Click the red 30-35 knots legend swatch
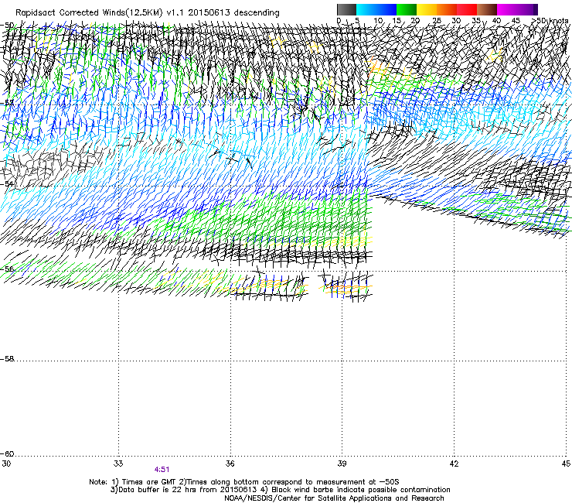Image resolution: width=572 pixels, height=503 pixels. tap(467, 9)
